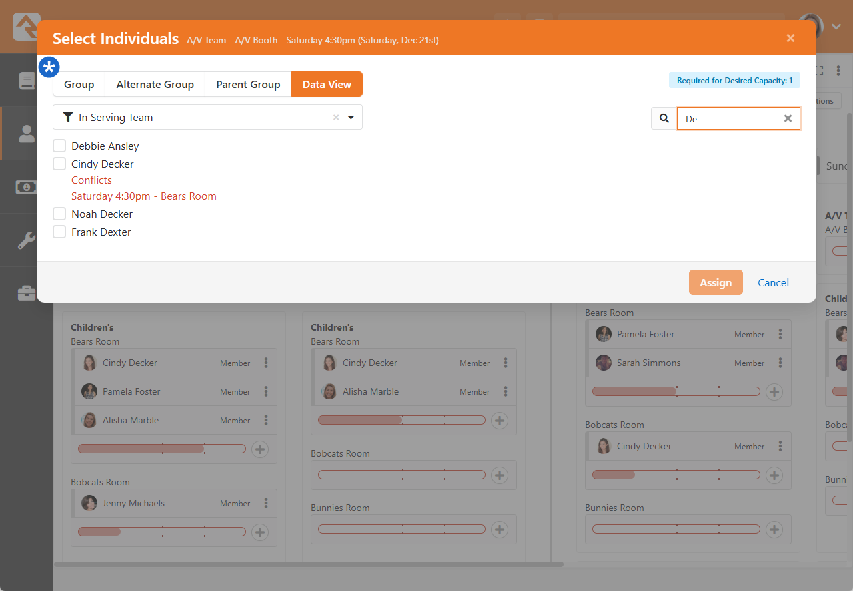The width and height of the screenshot is (853, 591).
Task: Click the red "Conflicts" label
Action: (91, 180)
